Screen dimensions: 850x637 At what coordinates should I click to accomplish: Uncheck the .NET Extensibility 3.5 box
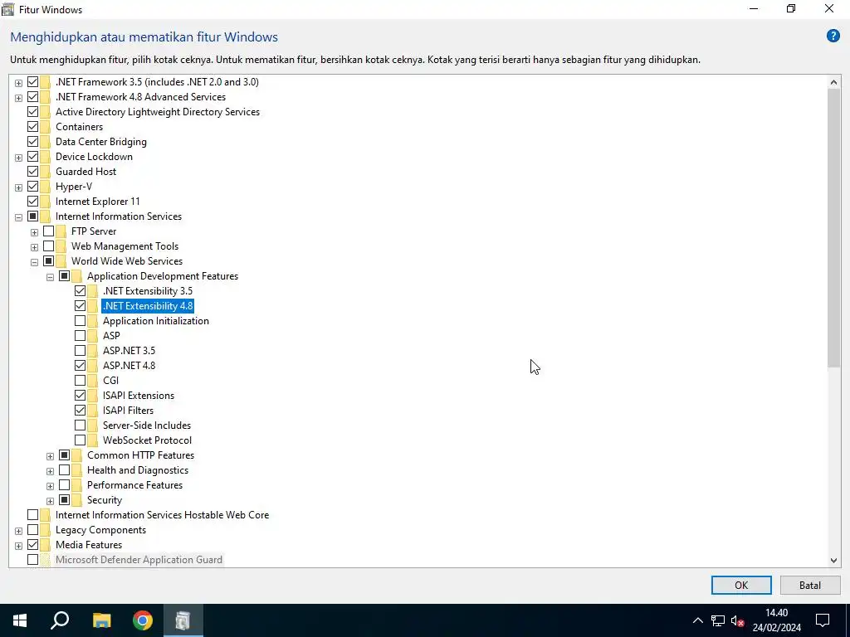point(81,291)
